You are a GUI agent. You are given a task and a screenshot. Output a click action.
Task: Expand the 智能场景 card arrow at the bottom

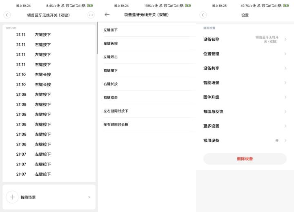pos(89,197)
